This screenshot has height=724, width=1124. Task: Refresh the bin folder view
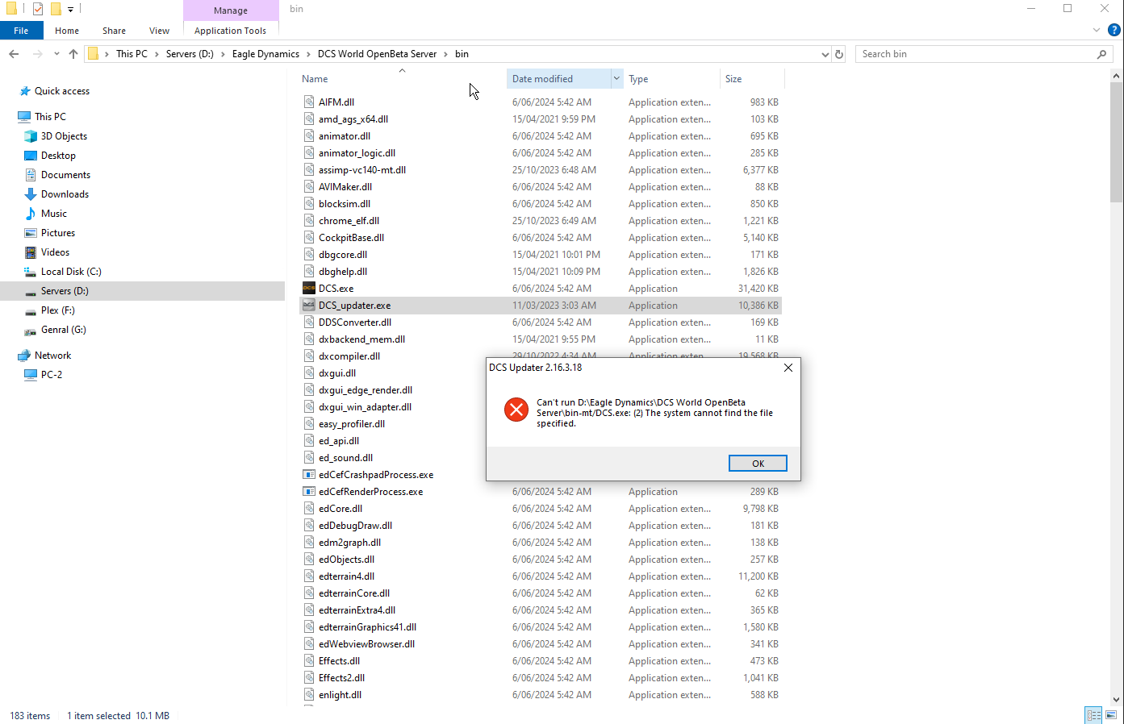(x=839, y=54)
